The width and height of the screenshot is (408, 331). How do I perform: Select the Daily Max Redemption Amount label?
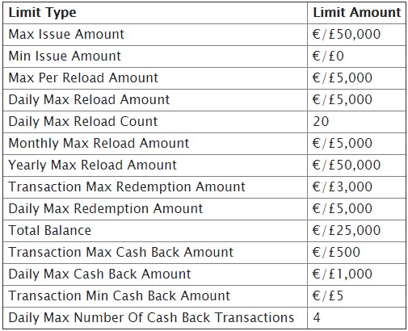click(x=106, y=208)
